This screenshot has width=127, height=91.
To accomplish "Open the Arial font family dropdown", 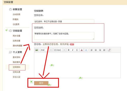I will 46,50.
